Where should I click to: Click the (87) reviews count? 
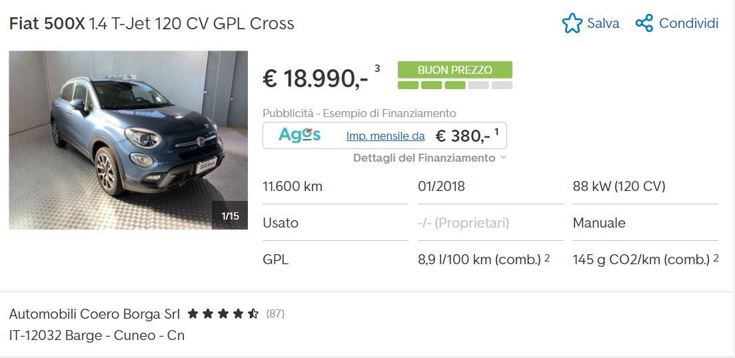tap(275, 313)
